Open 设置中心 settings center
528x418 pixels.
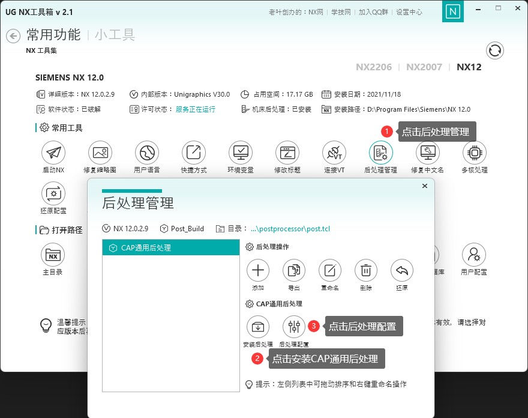409,12
